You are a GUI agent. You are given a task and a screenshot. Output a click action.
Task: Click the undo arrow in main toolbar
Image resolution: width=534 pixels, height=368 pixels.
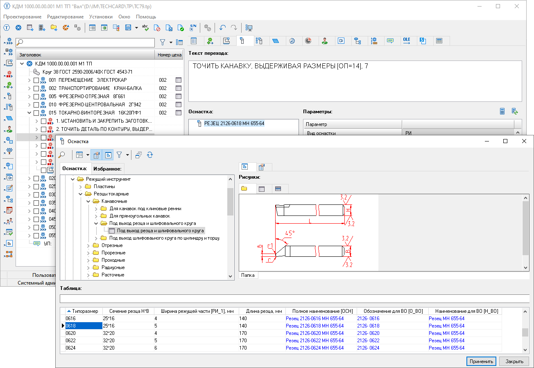pos(222,28)
